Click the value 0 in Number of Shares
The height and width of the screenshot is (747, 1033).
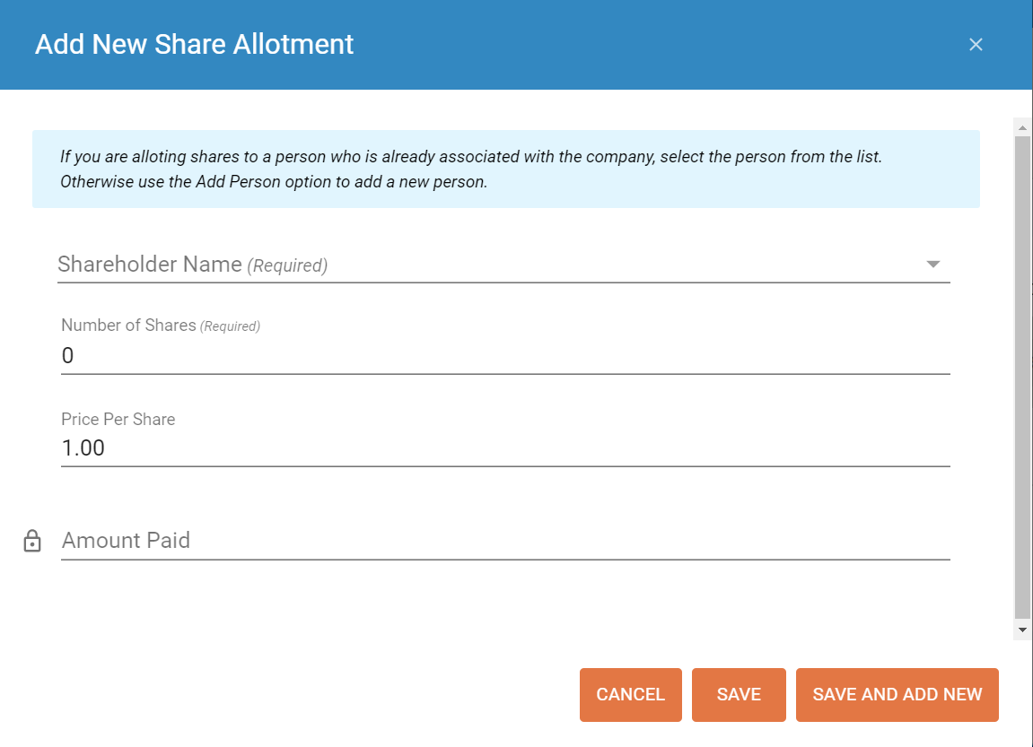click(x=67, y=355)
